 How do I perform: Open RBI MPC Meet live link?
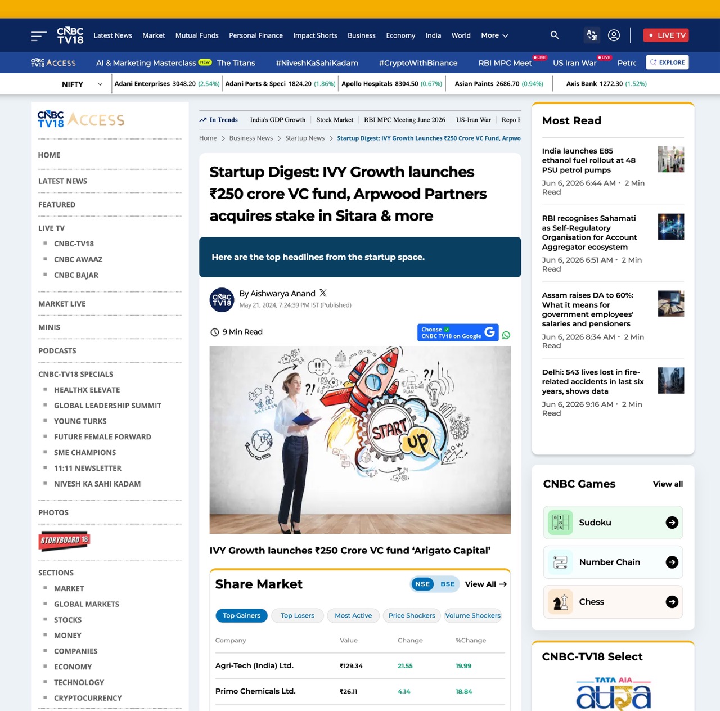tap(505, 63)
